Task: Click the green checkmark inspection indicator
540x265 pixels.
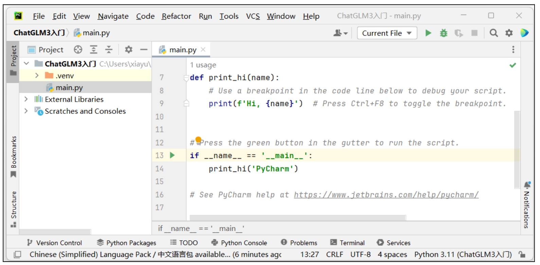Action: click(x=513, y=65)
